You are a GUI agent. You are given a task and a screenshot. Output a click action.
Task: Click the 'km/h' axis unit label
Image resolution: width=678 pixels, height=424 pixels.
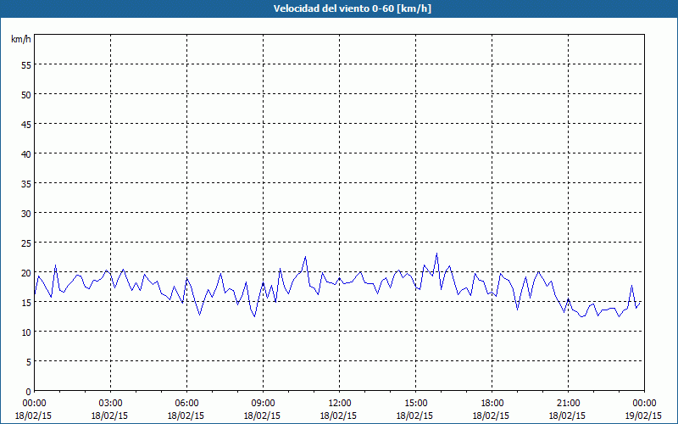pyautogui.click(x=21, y=39)
